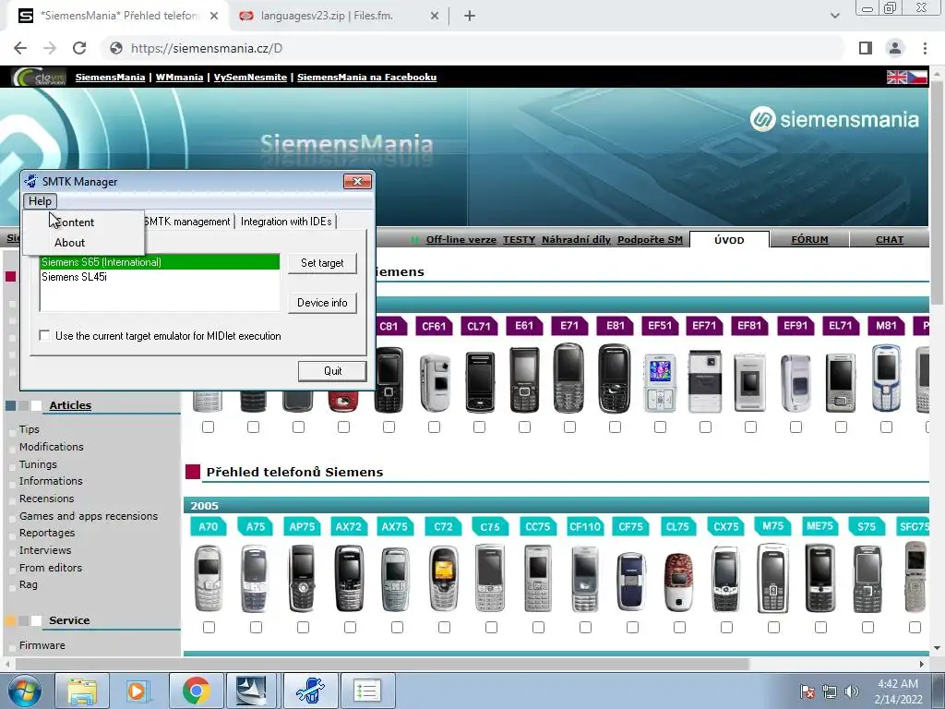Open the network tray icon
This screenshot has width=945, height=709.
point(830,691)
